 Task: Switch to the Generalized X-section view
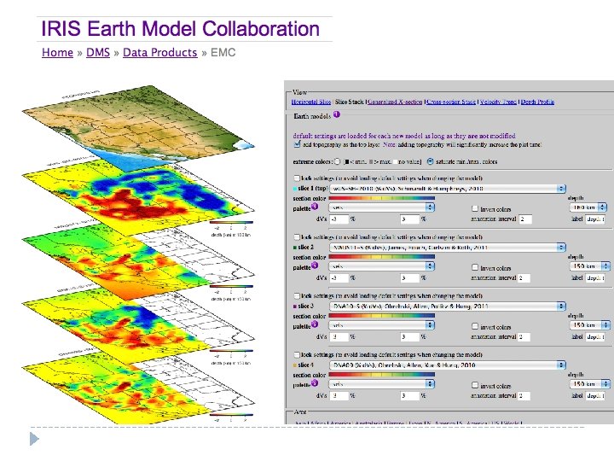(395, 102)
